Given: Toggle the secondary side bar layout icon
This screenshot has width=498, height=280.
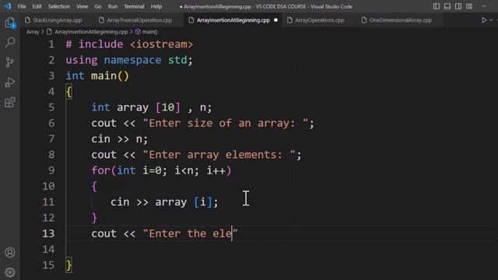Looking at the screenshot, I should pyautogui.click(x=458, y=6).
